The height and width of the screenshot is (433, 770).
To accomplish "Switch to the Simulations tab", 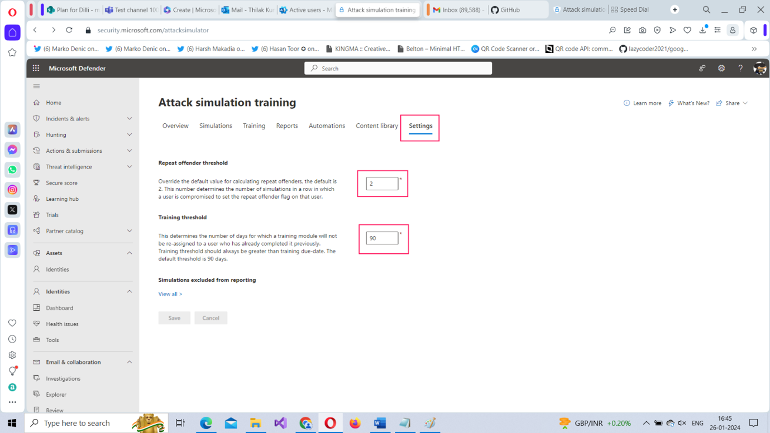I will coord(216,126).
